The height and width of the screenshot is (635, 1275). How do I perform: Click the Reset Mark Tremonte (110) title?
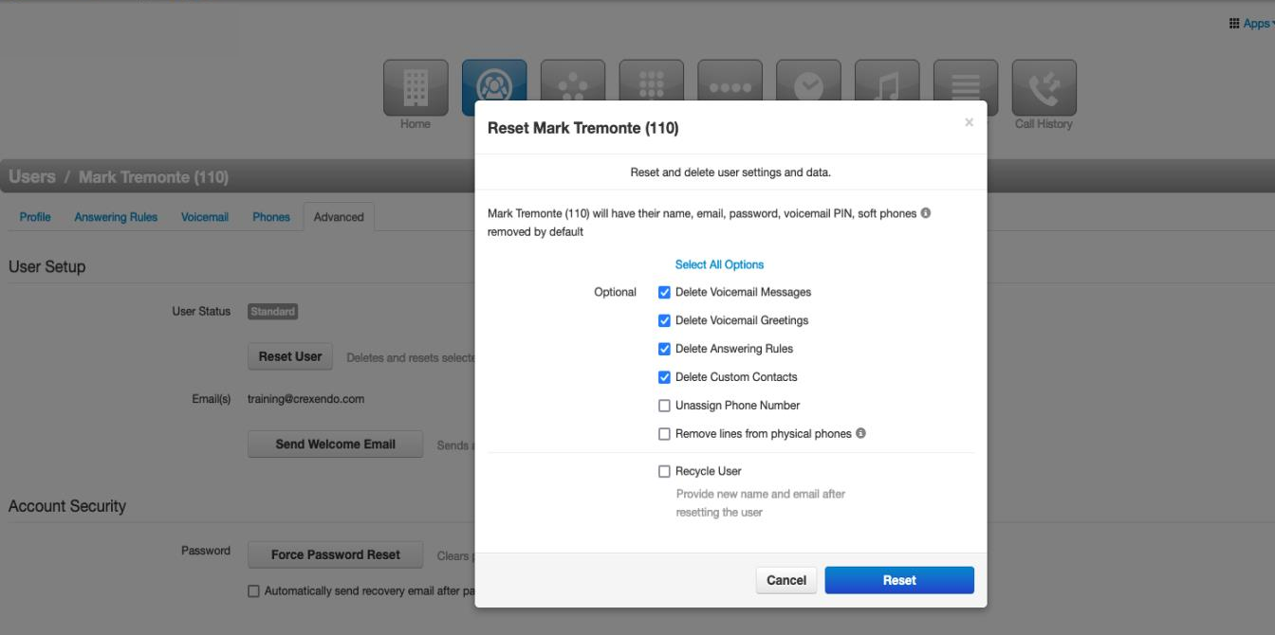[x=582, y=128]
